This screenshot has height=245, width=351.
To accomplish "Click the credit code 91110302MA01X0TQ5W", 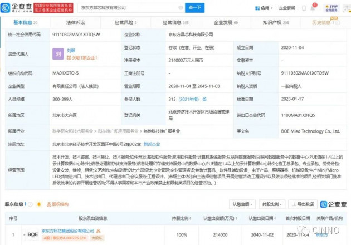I will pos(76,35).
